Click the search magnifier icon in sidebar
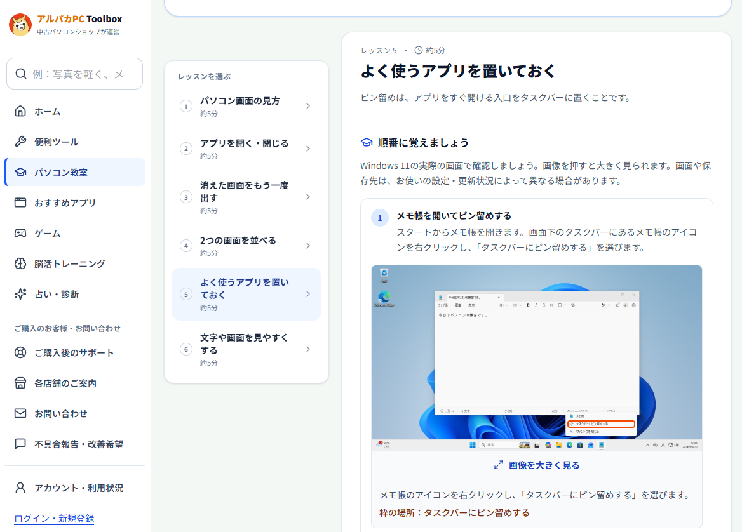This screenshot has height=532, width=742. click(x=21, y=74)
